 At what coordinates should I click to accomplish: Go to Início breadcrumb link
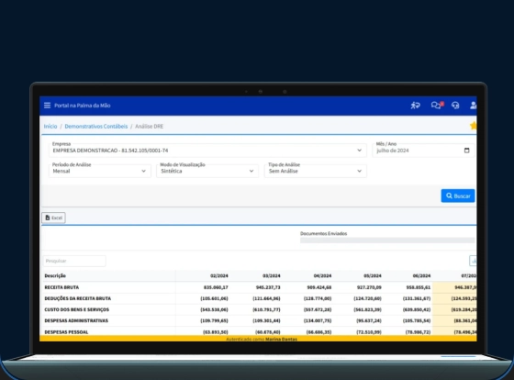pyautogui.click(x=50, y=127)
